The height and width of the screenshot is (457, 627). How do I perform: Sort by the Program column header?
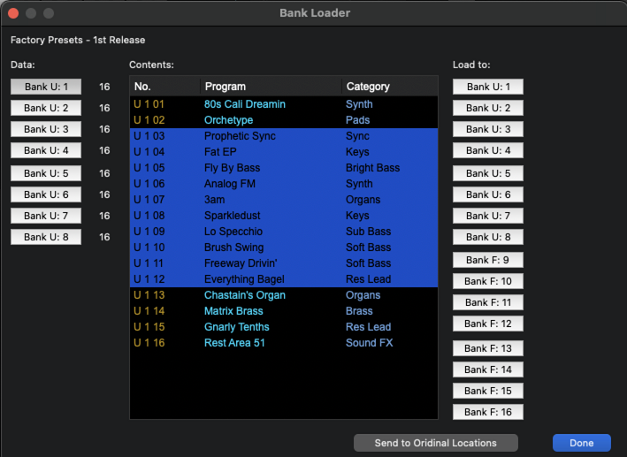(x=271, y=87)
